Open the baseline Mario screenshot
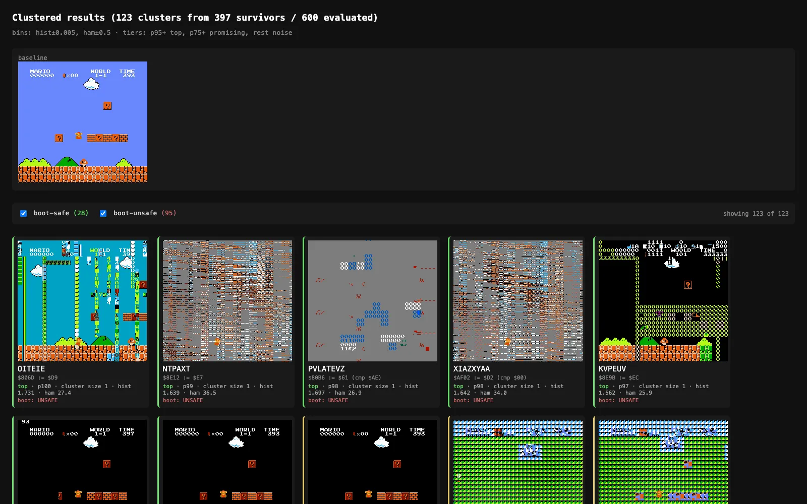This screenshot has width=807, height=504. click(83, 122)
